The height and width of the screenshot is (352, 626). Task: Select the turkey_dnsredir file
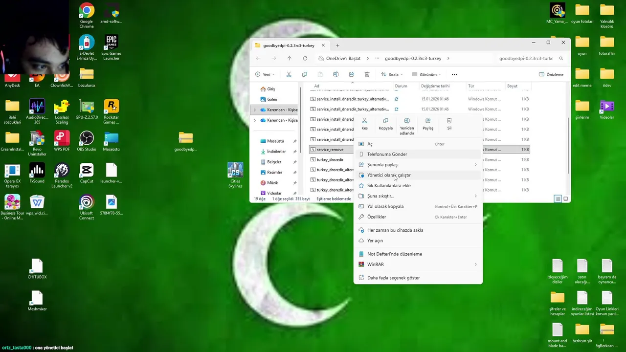tap(330, 159)
